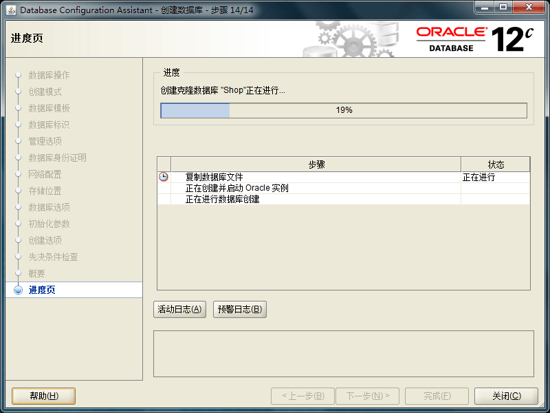Click the empty log text area
The image size is (550, 413).
click(x=343, y=353)
